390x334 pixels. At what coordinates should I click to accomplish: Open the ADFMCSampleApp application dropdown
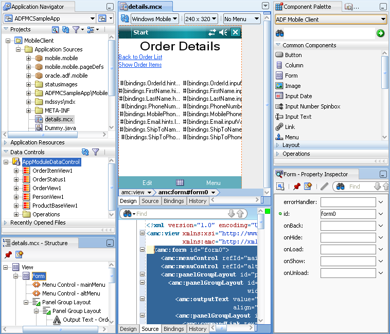pos(92,18)
